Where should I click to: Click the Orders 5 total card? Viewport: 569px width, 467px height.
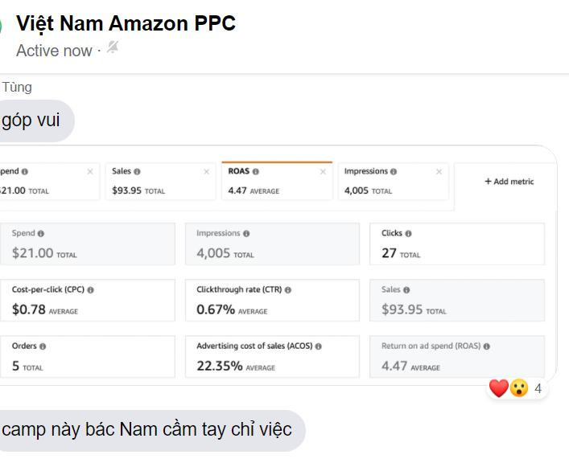pyautogui.click(x=87, y=356)
